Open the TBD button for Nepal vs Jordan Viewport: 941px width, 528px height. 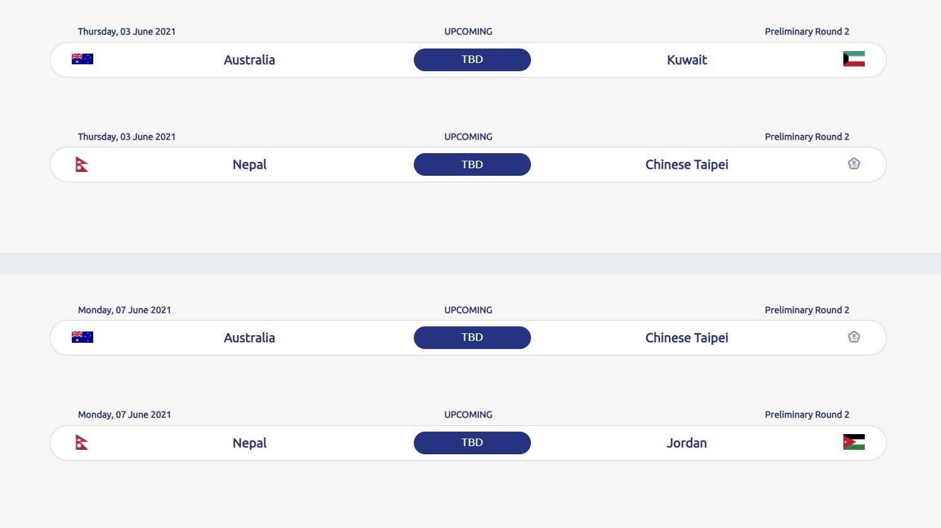[472, 443]
